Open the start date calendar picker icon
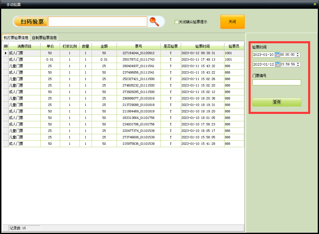The image size is (319, 234). pos(277,55)
